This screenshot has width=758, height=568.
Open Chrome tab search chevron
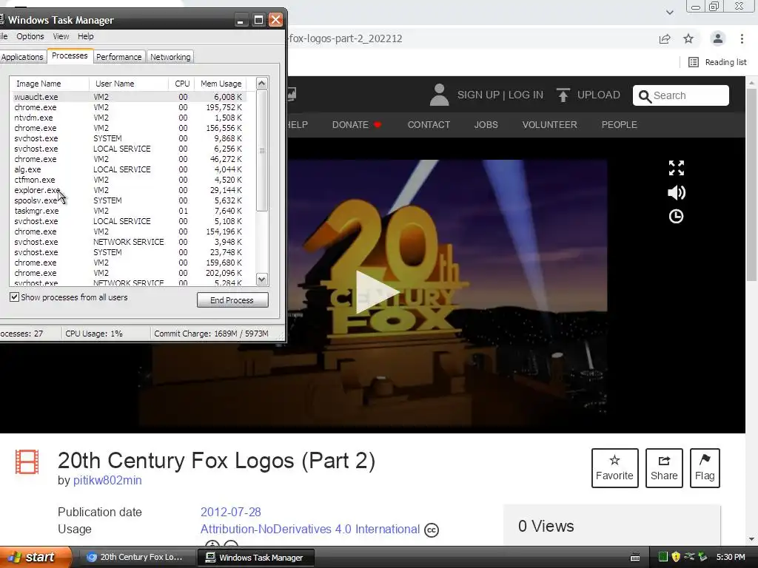click(669, 12)
